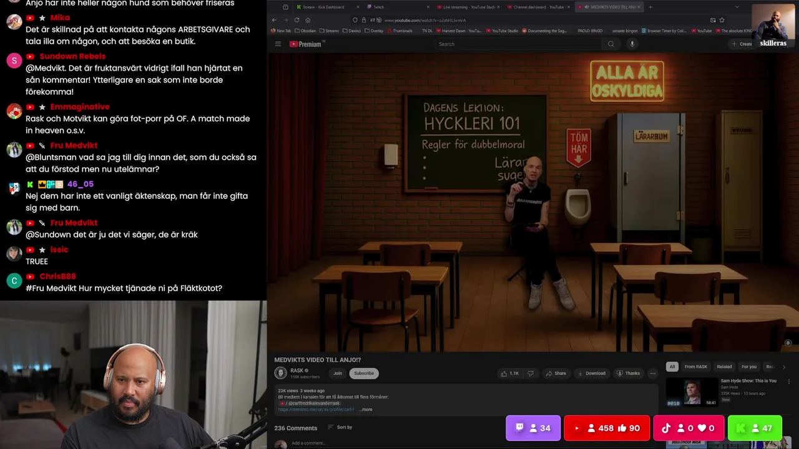Viewport: 799px width, 449px height.
Task: Switch to Channel dashboard - YouTube tab
Action: (538, 7)
